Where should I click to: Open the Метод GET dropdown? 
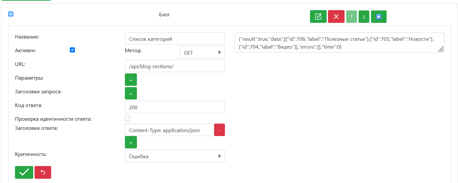(x=202, y=52)
